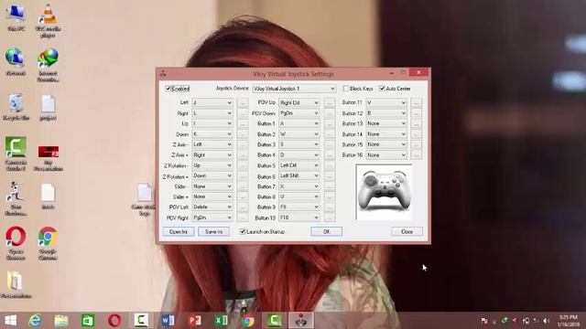Click the taskbar clock showing date and time
This screenshot has width=586, height=329.
(x=568, y=321)
